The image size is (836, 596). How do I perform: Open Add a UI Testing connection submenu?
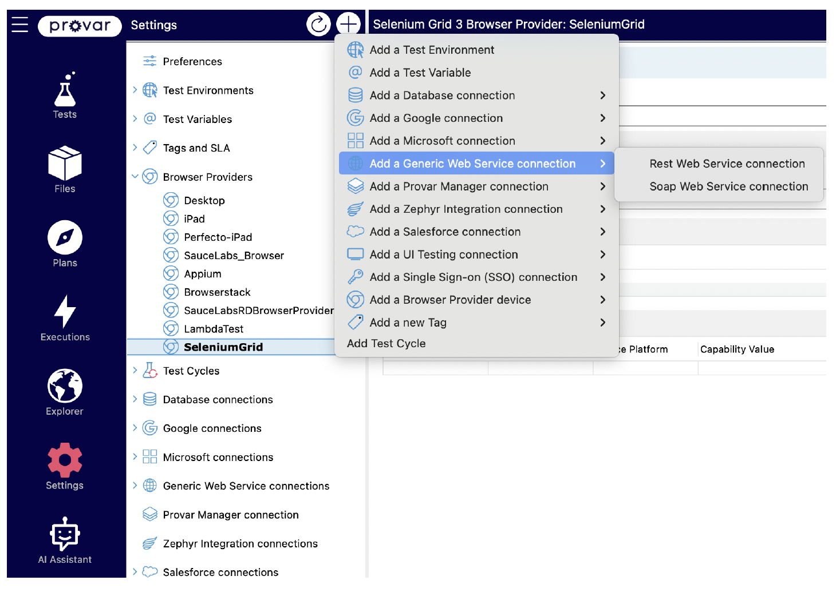476,255
